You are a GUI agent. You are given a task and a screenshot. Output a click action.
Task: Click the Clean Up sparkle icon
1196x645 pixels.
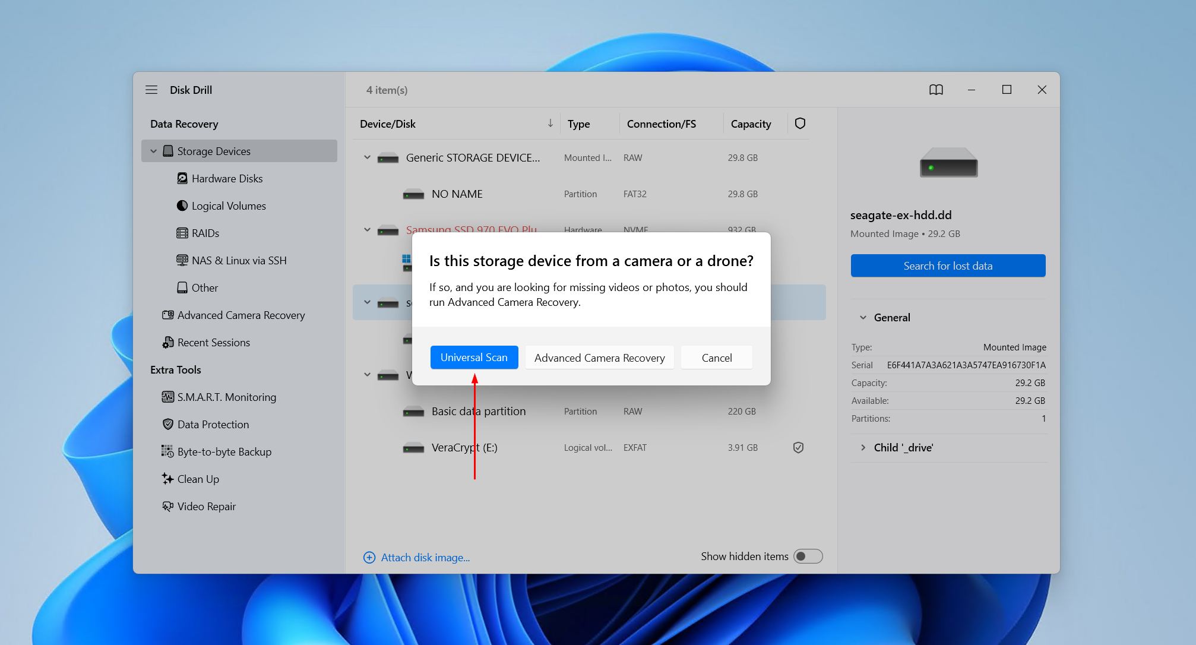coord(168,479)
